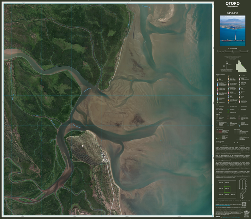The height and width of the screenshot is (219, 251).
Task: Click the Picnic Area legend icon
Action: pos(218,101)
